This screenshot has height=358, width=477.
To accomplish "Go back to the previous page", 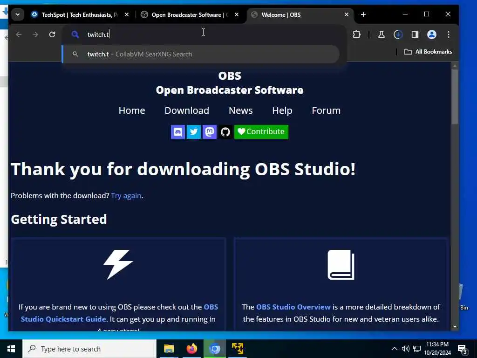I will [x=19, y=34].
